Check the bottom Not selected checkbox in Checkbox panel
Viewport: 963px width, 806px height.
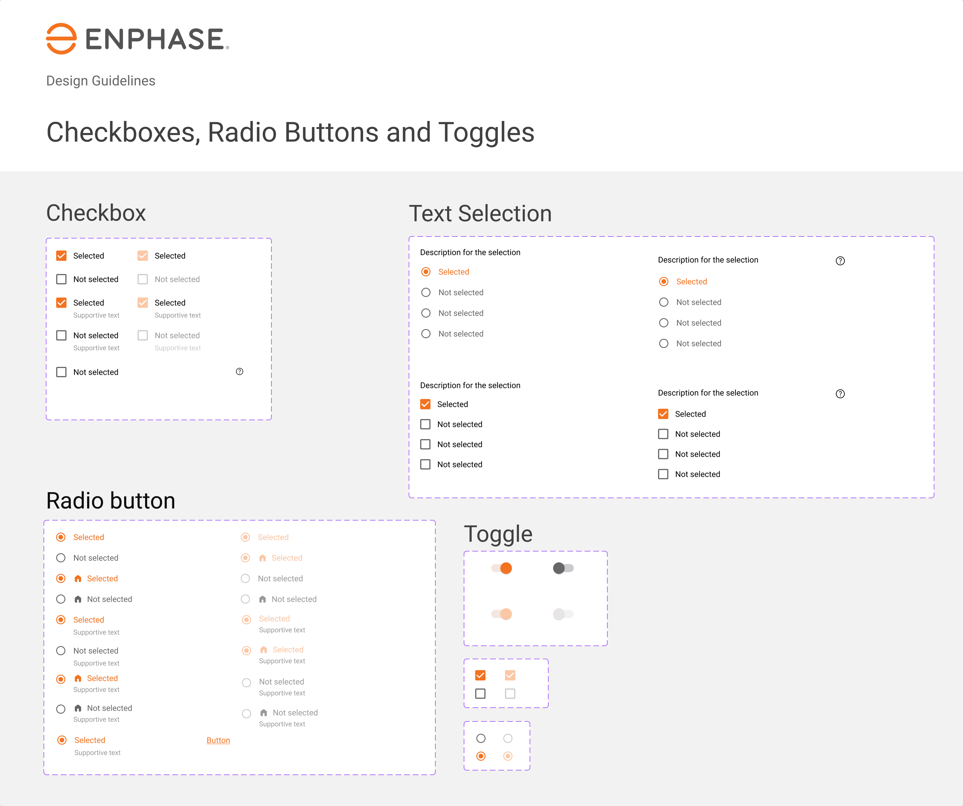(61, 372)
